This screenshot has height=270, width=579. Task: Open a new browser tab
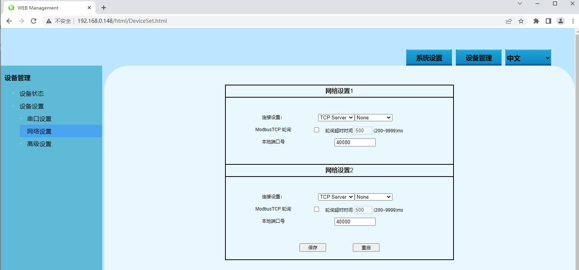click(x=104, y=8)
